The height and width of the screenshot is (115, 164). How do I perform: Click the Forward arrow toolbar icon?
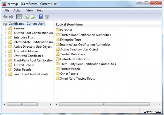(11, 17)
